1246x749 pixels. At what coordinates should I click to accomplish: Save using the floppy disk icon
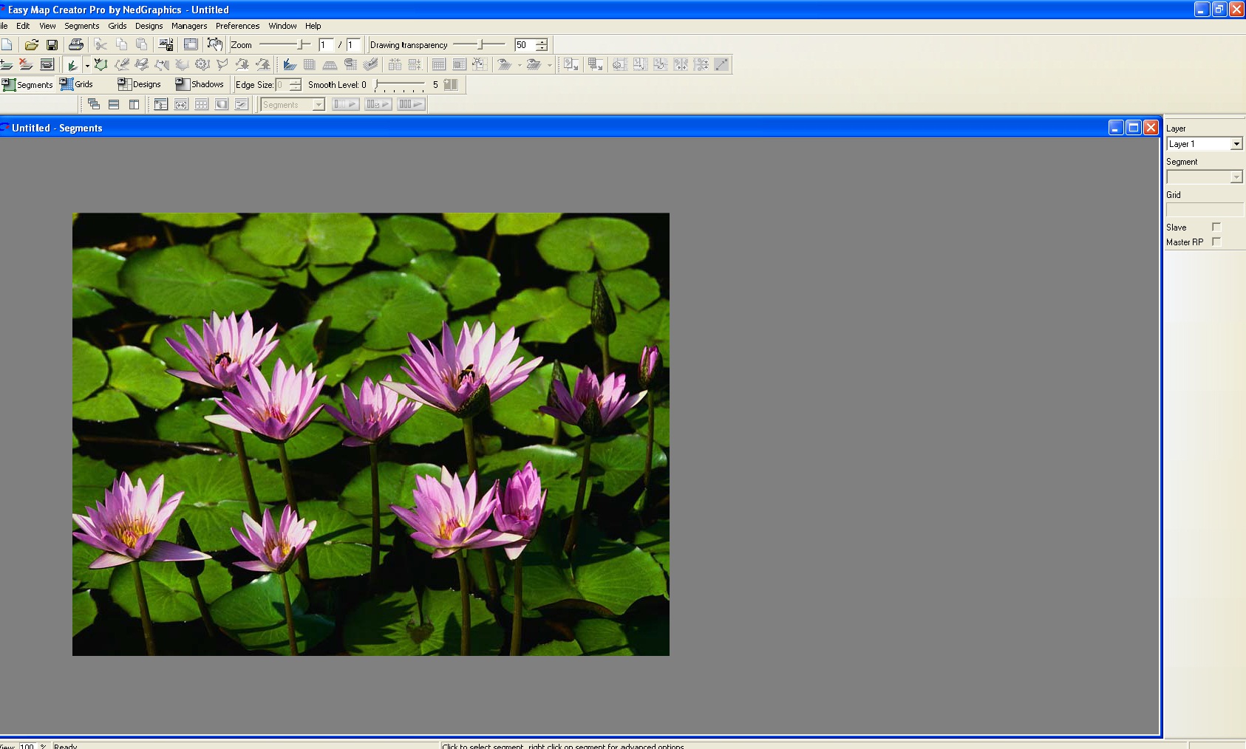(52, 44)
